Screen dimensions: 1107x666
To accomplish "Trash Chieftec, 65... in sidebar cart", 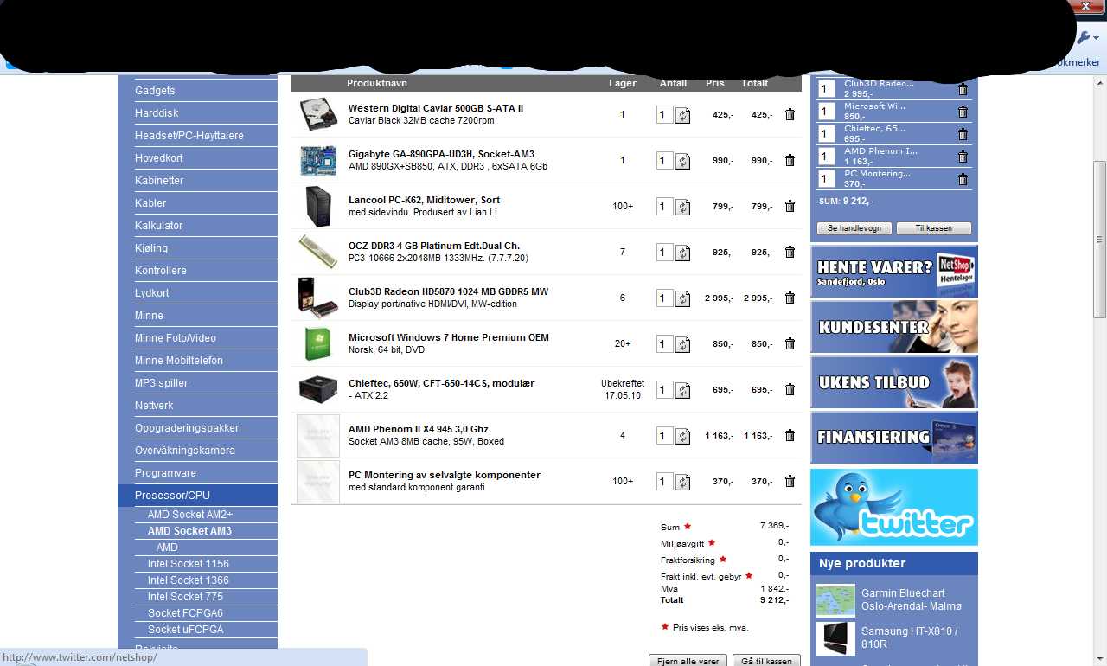I will click(963, 134).
